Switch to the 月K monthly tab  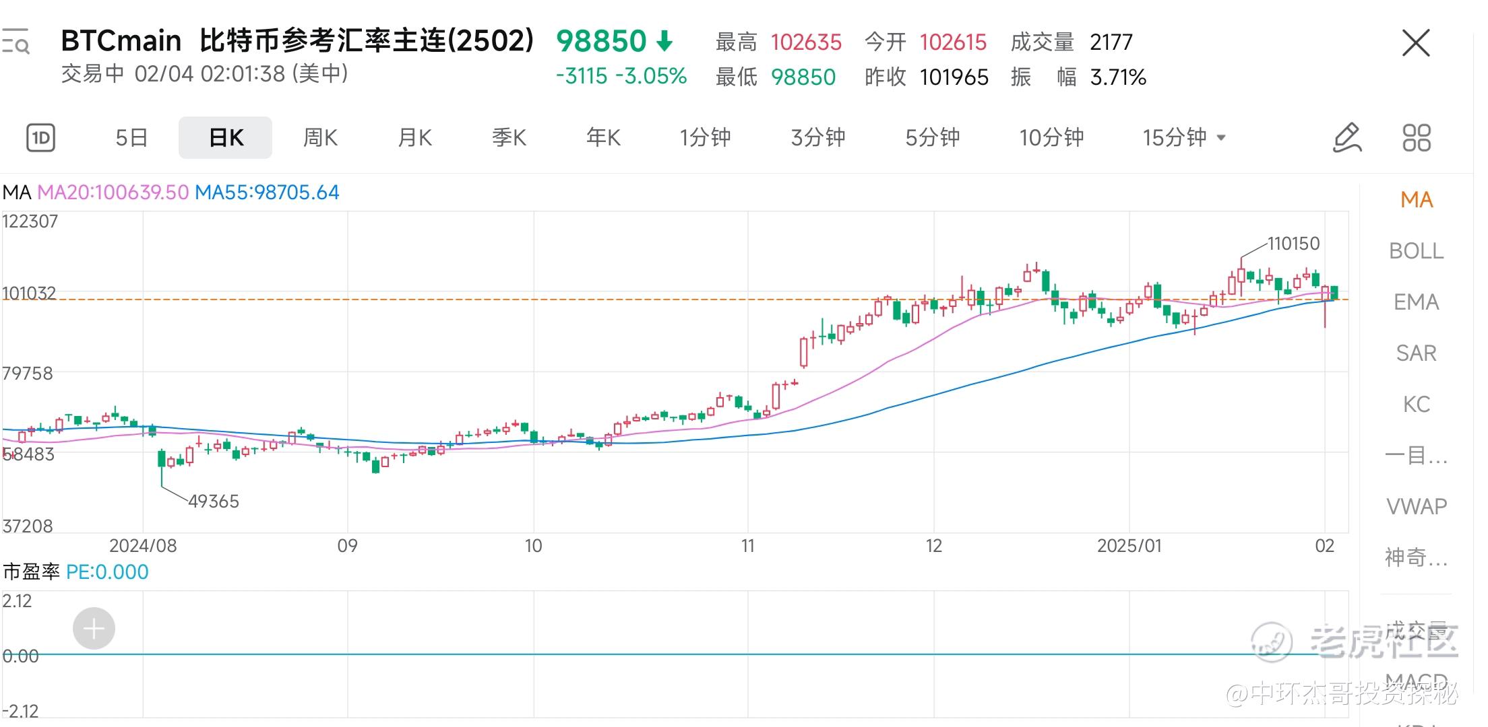pyautogui.click(x=414, y=138)
